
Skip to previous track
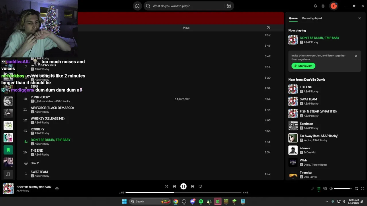tap(174, 186)
